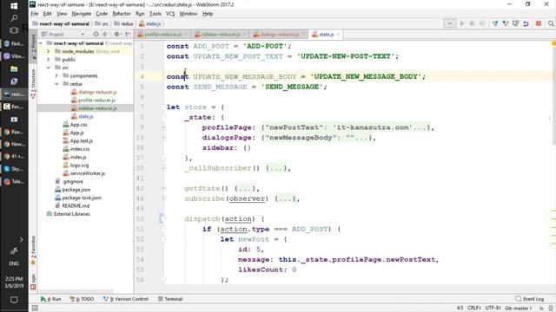Click the Windows taskbar search icon

coord(14,17)
